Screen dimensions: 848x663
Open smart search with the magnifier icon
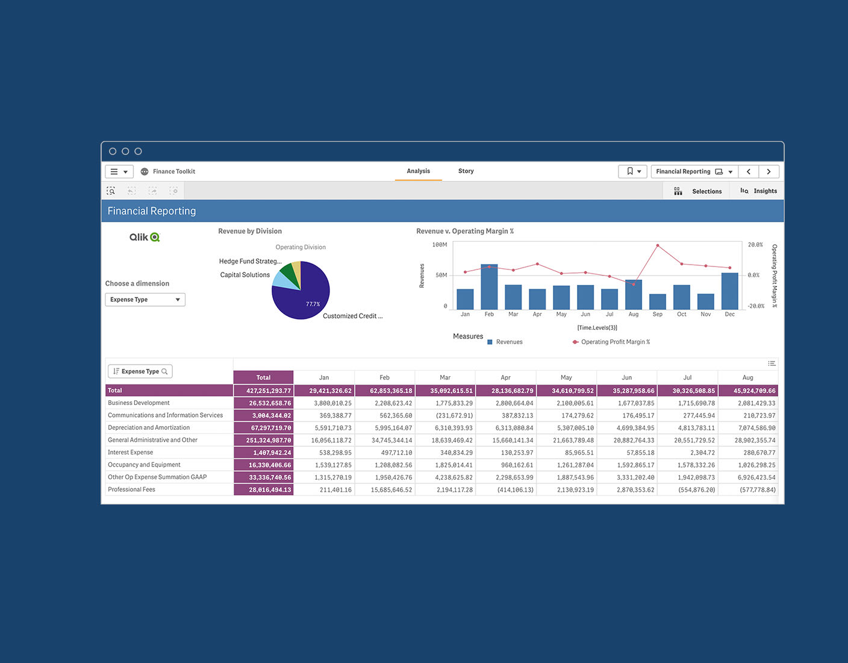111,190
